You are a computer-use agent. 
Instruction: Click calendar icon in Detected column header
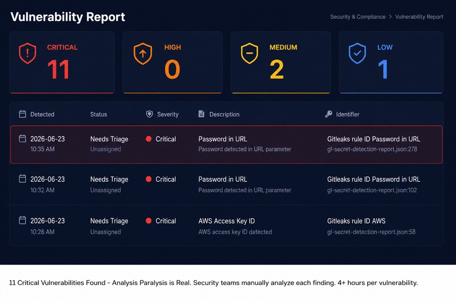click(23, 114)
